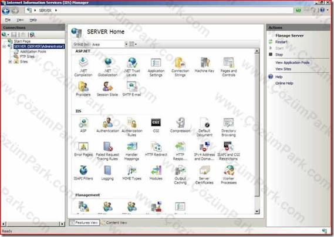Select SERVER (SERVER\Administrator) tree node
Screen dimensions: 334x237
pyautogui.click(x=39, y=46)
